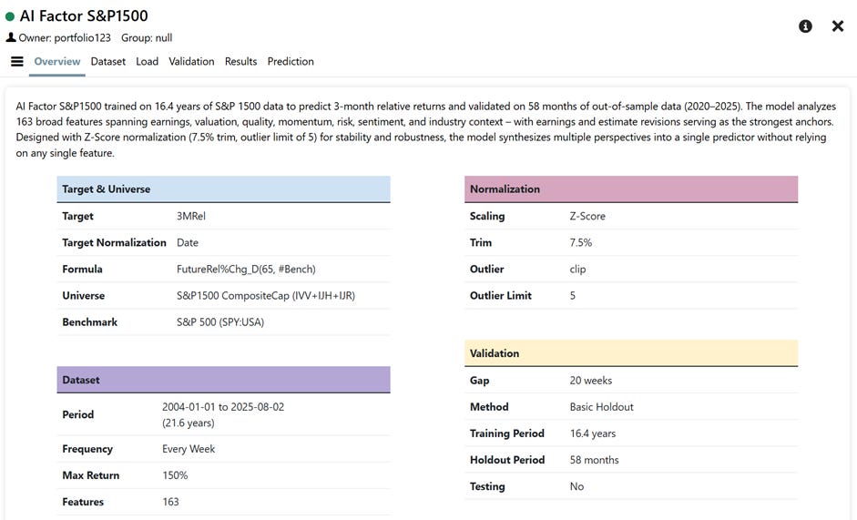
Task: Click the Universe row label
Action: click(x=83, y=295)
